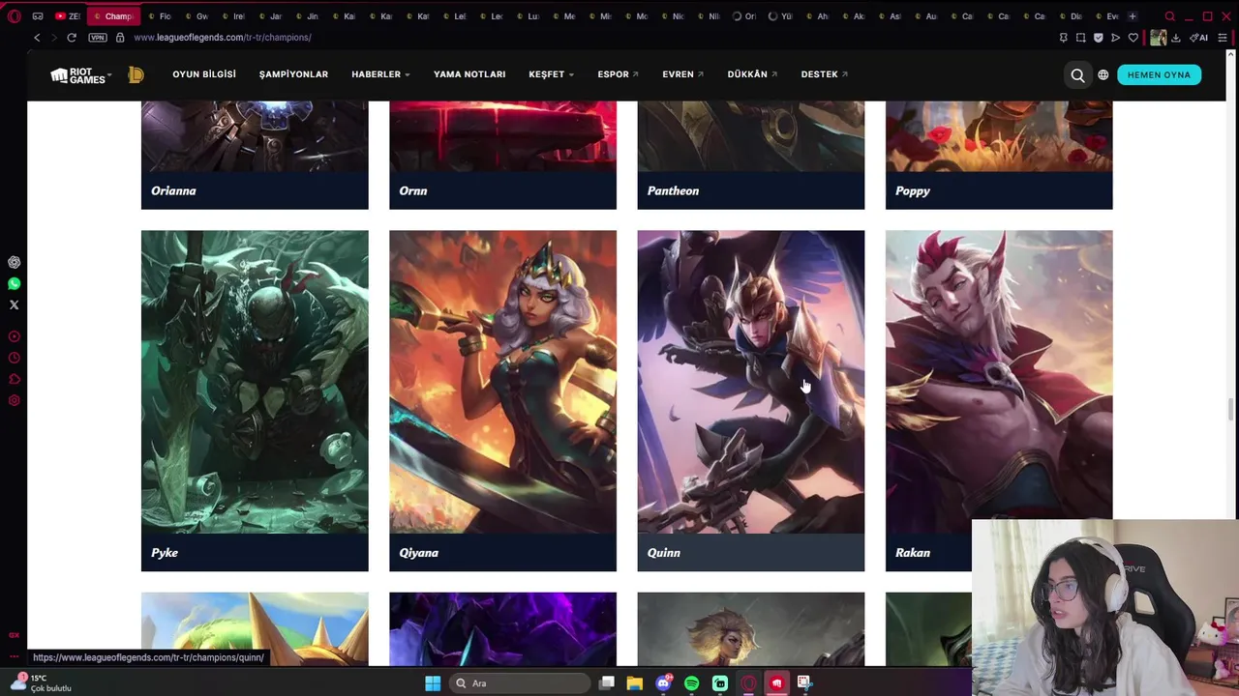Switch to the Jin browser tab
The height and width of the screenshot is (696, 1239).
point(307,16)
